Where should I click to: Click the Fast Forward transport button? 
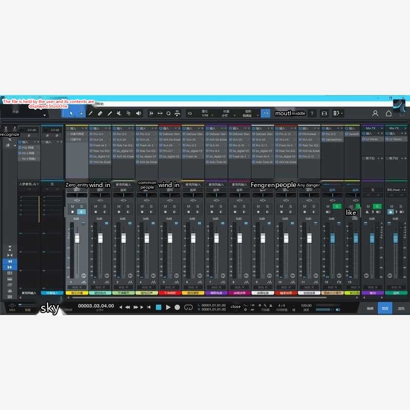pos(136,307)
